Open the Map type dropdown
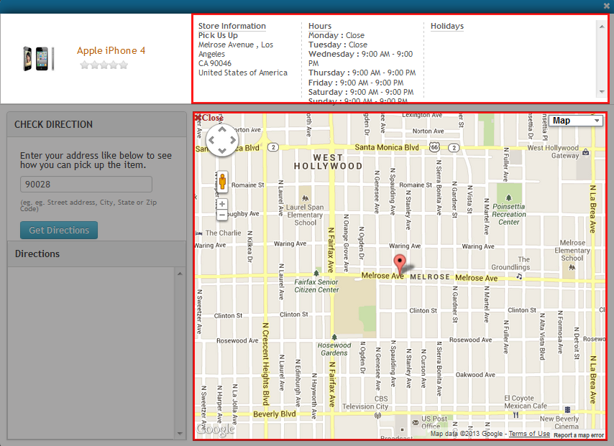Viewport: 614px width, 446px height. [x=576, y=121]
